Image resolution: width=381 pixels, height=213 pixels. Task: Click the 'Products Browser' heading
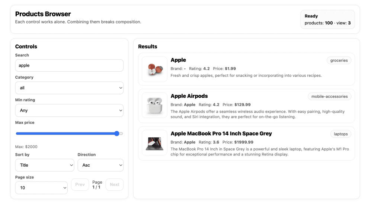coord(43,14)
